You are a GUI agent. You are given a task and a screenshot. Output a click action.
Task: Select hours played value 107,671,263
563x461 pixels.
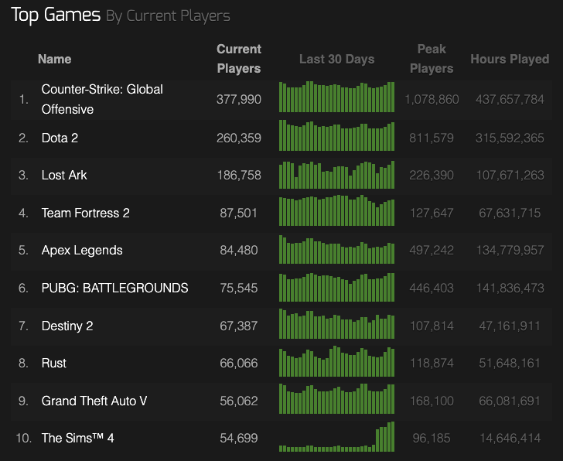click(x=510, y=176)
